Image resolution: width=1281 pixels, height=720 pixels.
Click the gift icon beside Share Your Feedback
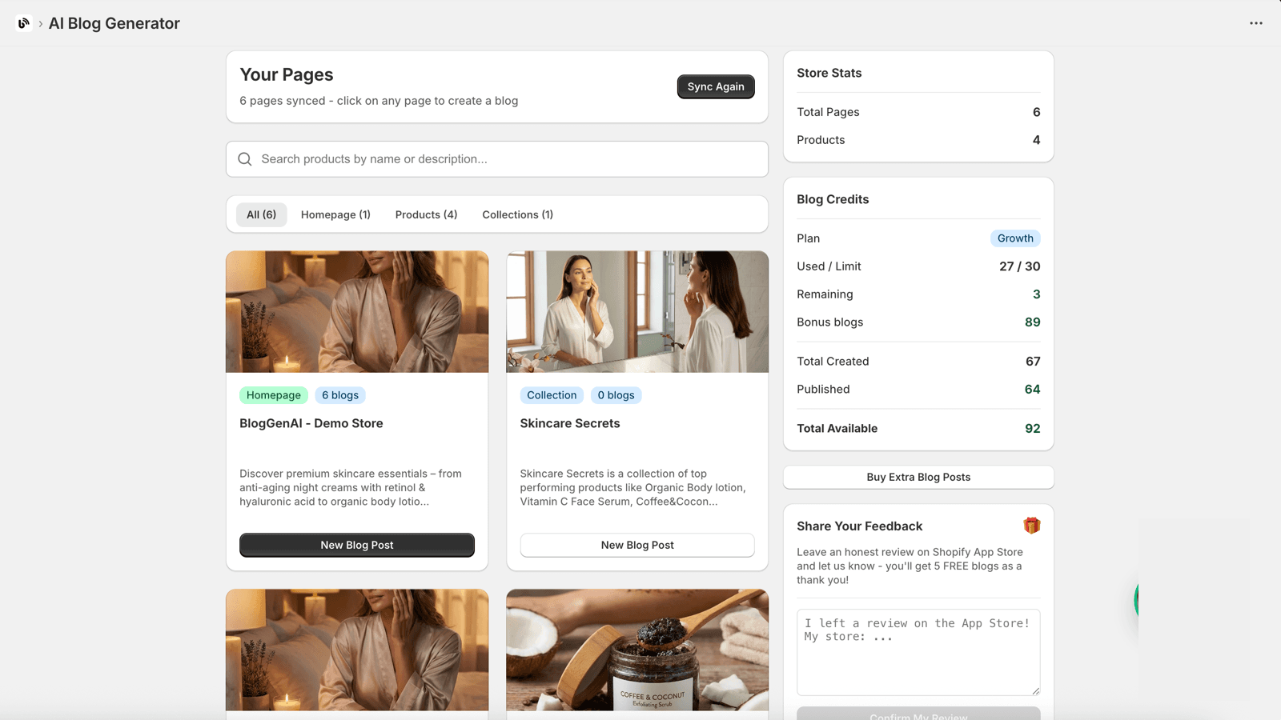point(1032,525)
